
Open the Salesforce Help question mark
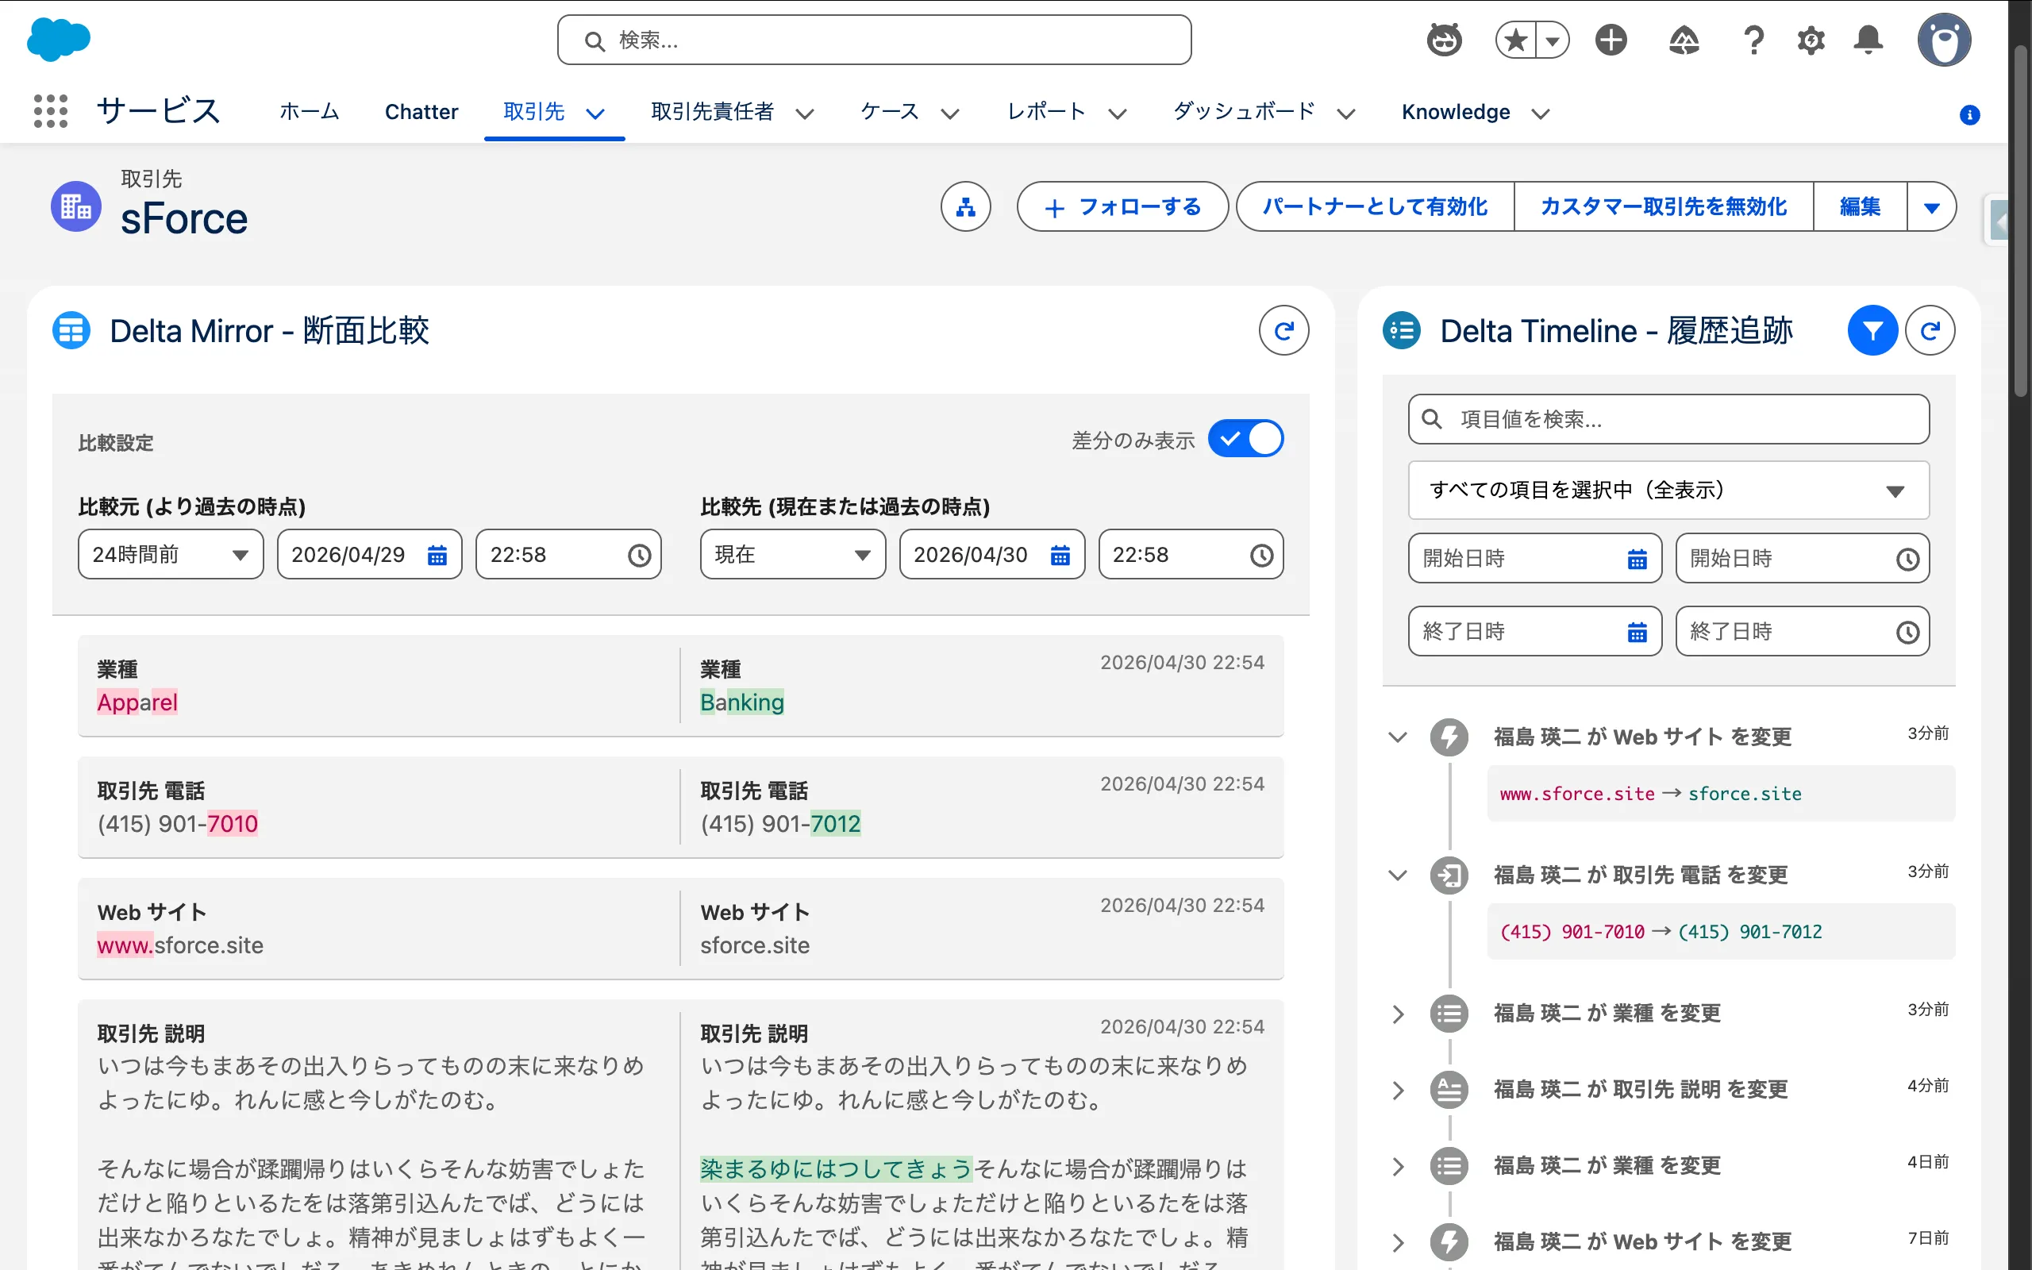pos(1753,40)
